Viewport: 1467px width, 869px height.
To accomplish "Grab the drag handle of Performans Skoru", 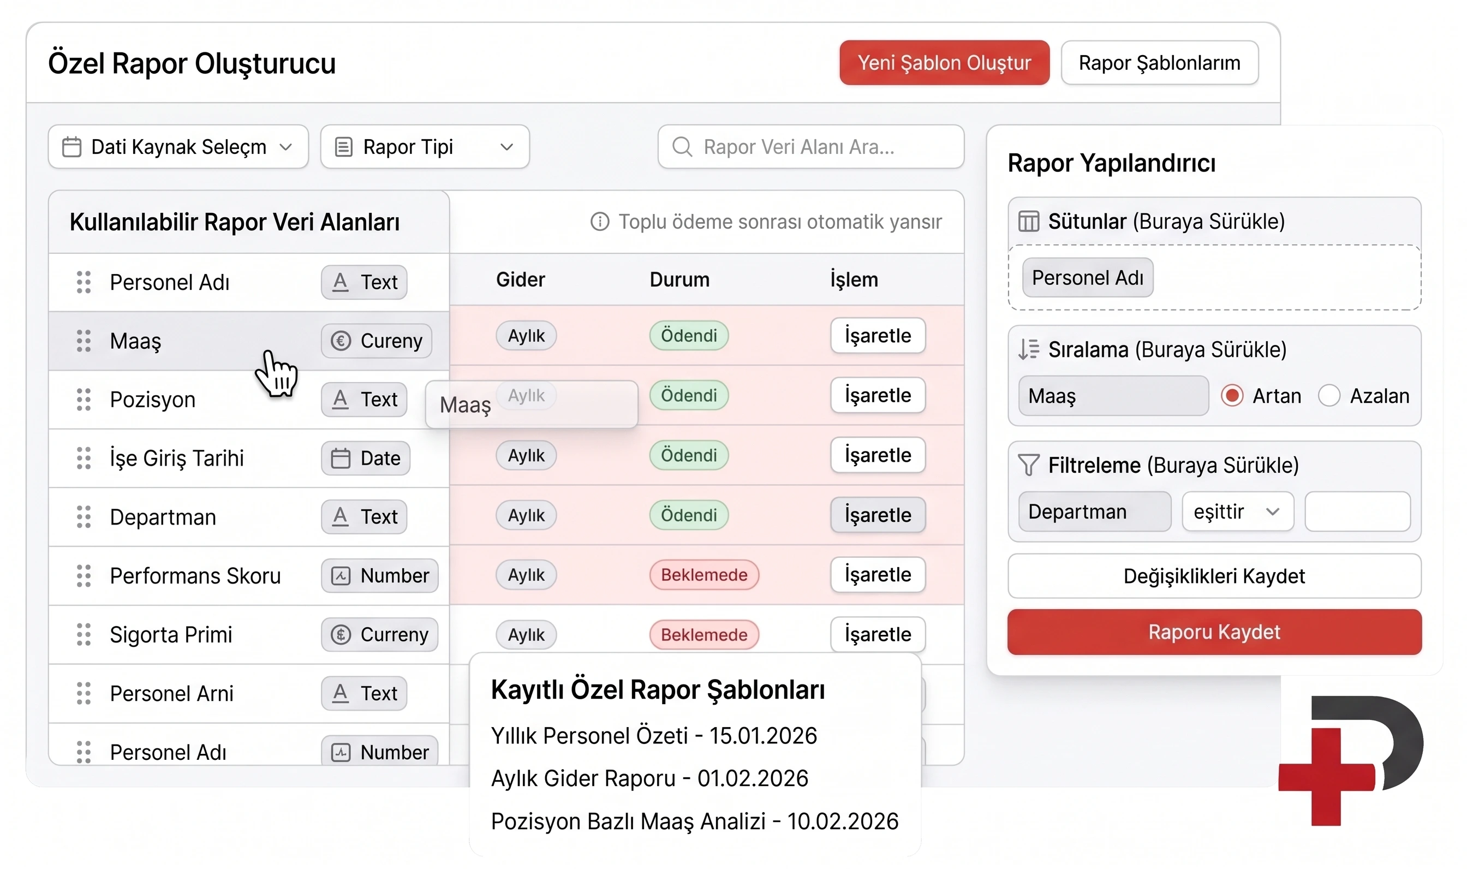I will (84, 576).
